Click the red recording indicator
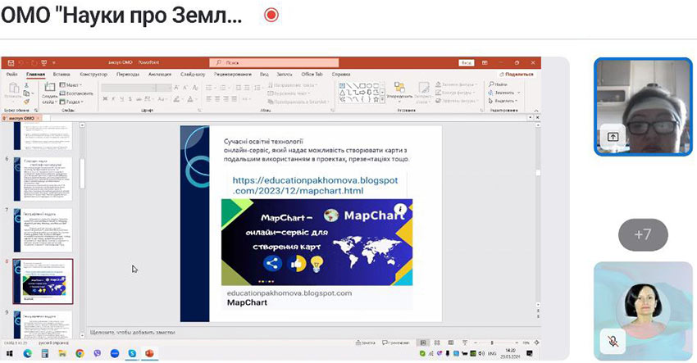 (x=271, y=15)
